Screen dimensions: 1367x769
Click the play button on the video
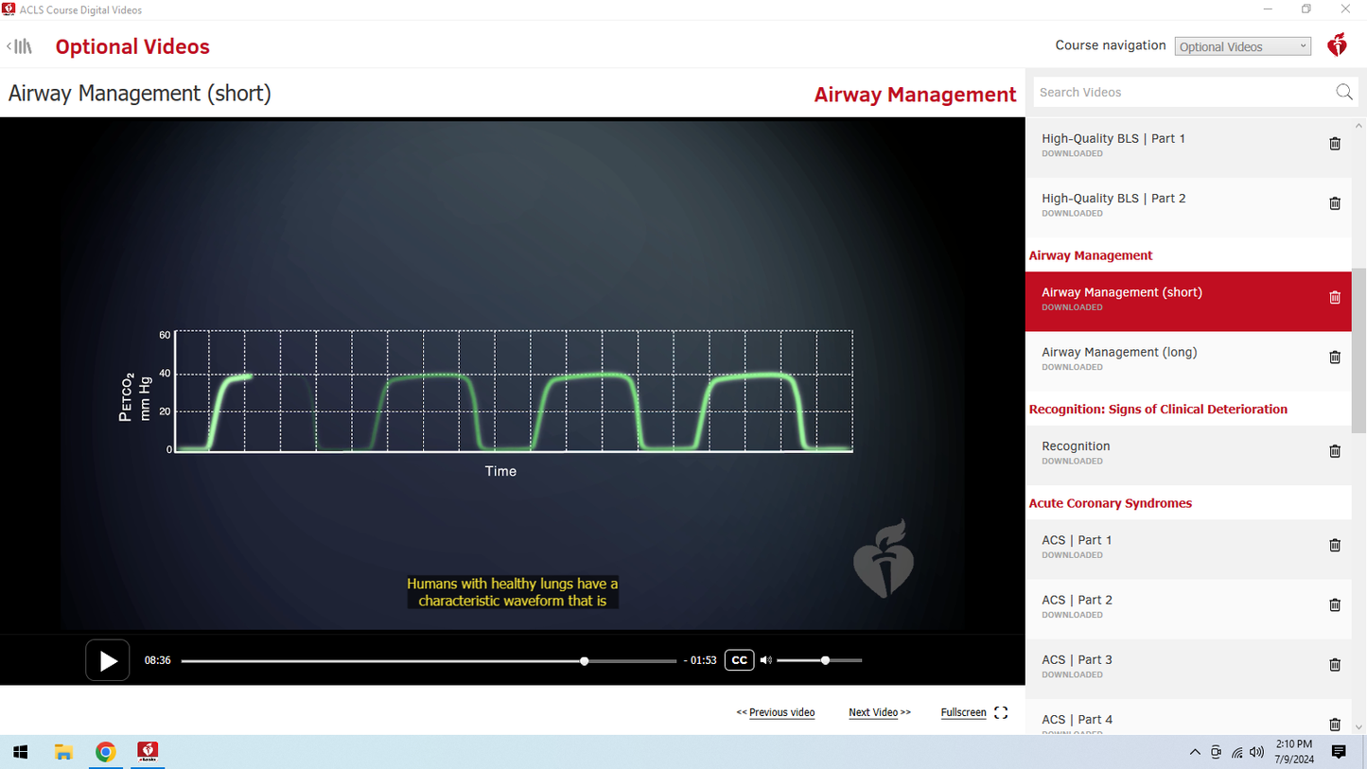point(107,659)
